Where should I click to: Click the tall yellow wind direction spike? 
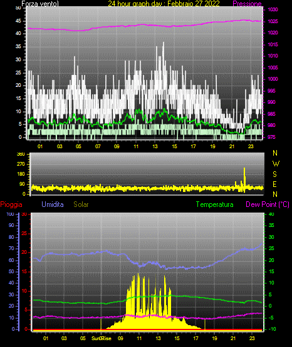tap(244, 179)
